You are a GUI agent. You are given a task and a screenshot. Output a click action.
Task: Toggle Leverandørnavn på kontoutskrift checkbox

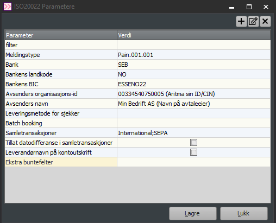click(x=193, y=152)
